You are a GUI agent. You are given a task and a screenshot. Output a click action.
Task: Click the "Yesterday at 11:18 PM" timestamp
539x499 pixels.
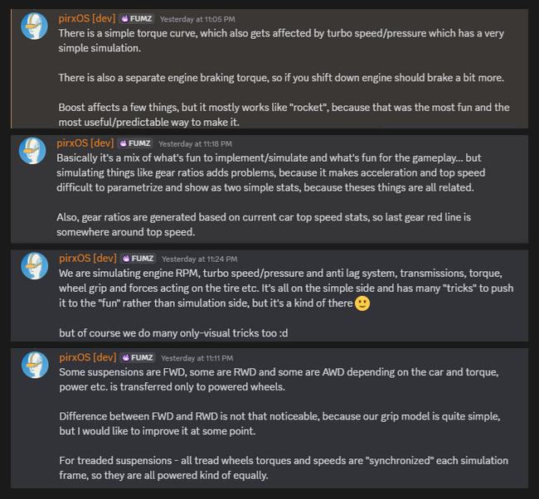(x=197, y=143)
